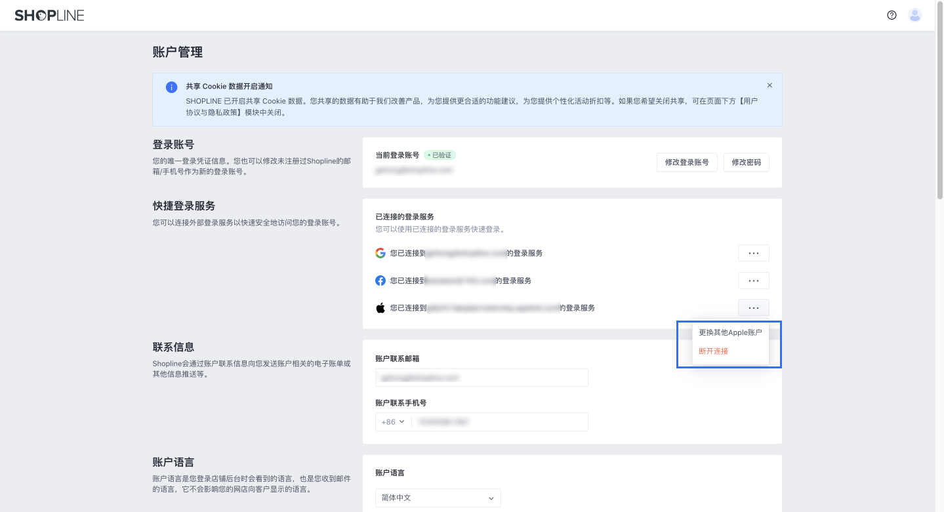Click the Facebook login service icon

(380, 280)
